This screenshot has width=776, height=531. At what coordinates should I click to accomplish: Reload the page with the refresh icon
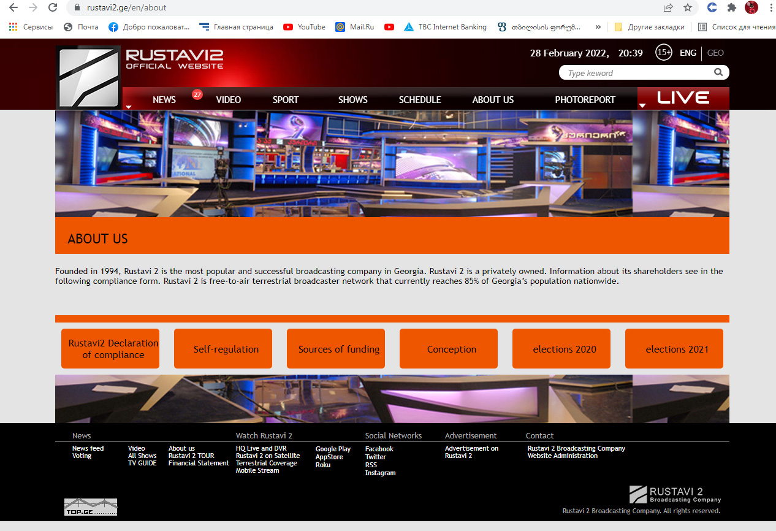[x=53, y=8]
